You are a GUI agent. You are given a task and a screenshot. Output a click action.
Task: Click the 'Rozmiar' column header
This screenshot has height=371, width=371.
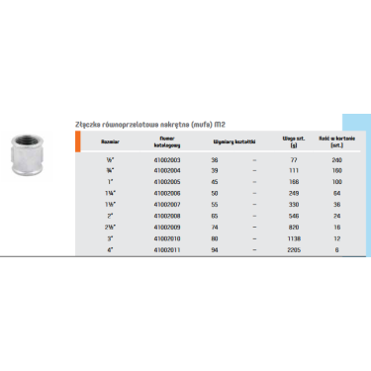(x=110, y=141)
